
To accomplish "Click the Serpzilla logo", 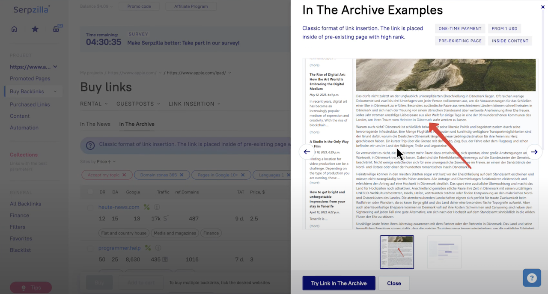I will coord(31,9).
